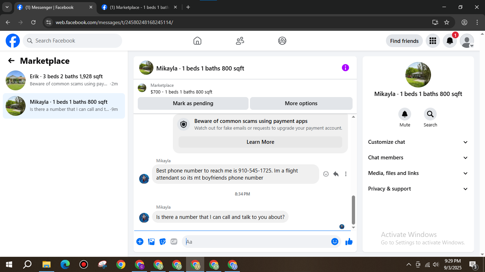Open the Chrome three-dot menu

(477, 22)
